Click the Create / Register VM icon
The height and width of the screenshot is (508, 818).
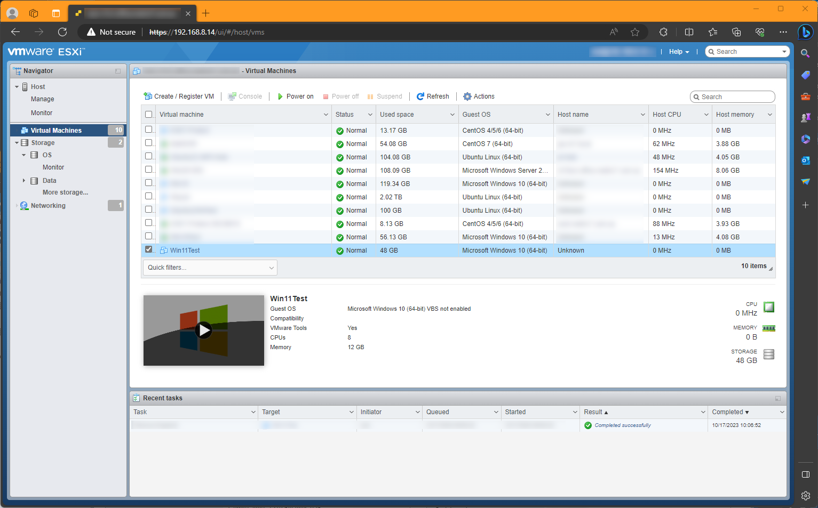(x=148, y=96)
